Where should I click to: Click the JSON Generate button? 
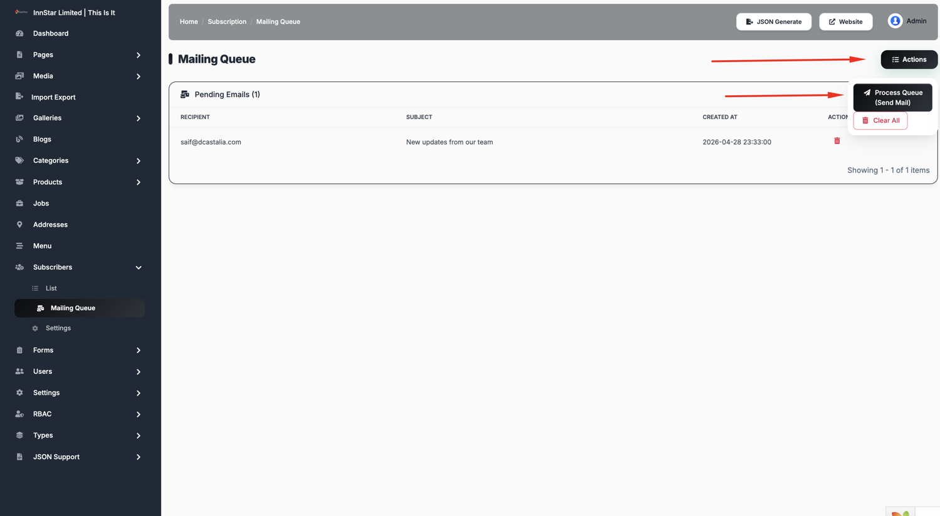tap(773, 22)
